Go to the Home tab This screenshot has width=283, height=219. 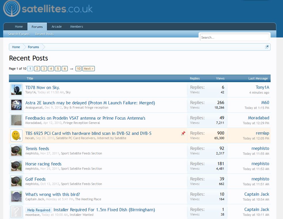[19, 27]
